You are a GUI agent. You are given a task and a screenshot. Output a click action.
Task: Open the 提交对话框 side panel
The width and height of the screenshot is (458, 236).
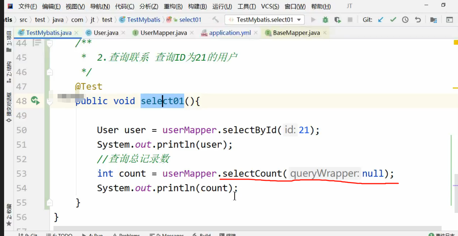coord(9,107)
